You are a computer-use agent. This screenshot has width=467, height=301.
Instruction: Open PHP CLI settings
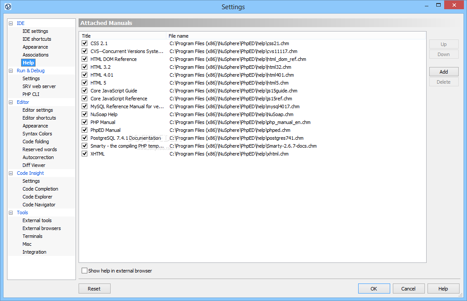tap(31, 94)
